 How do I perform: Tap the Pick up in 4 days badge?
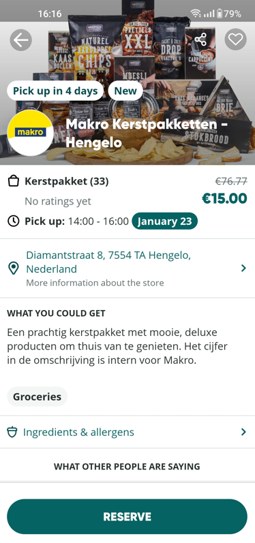[x=55, y=91]
